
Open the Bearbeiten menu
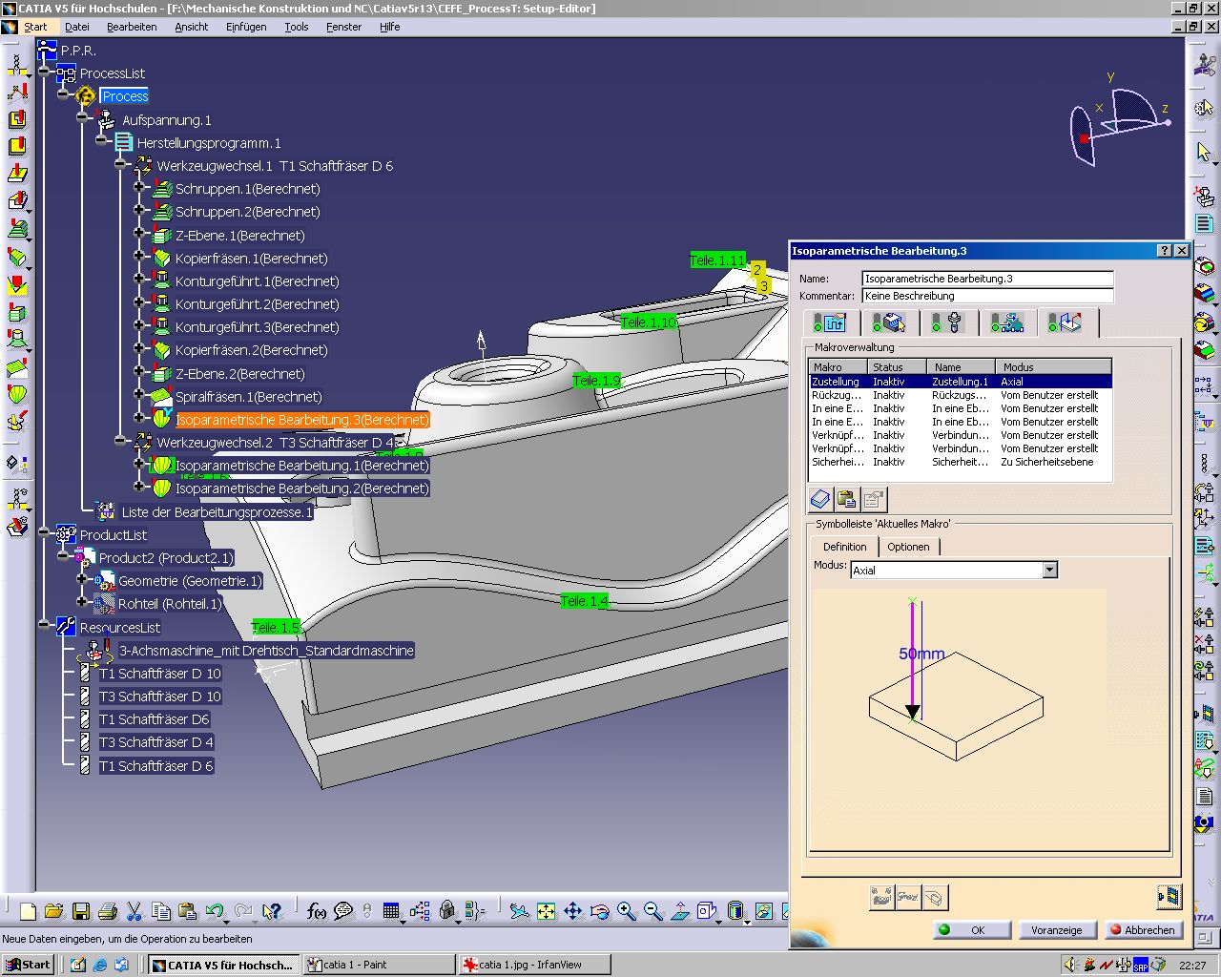coord(132,27)
